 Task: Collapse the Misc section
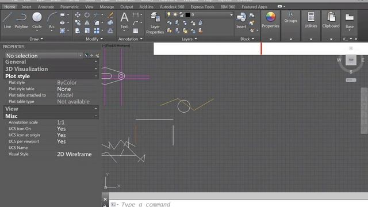[x=96, y=116]
